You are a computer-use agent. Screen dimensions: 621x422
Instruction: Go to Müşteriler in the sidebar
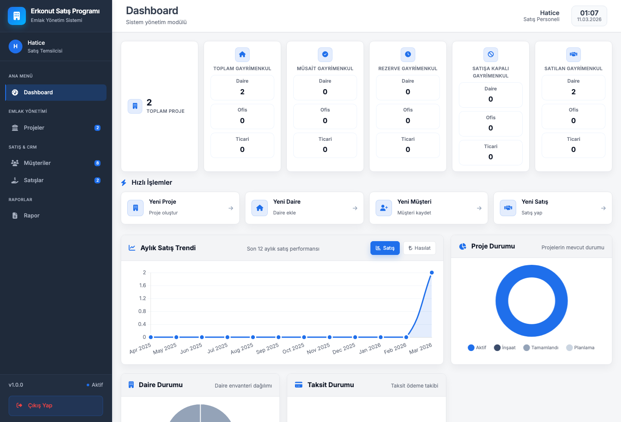[37, 163]
